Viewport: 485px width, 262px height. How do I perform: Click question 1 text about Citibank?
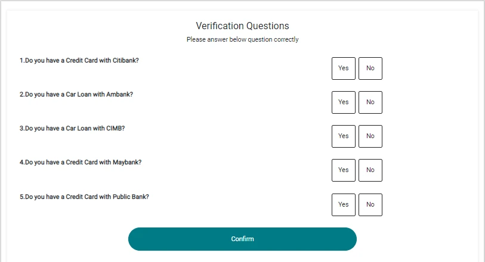79,60
